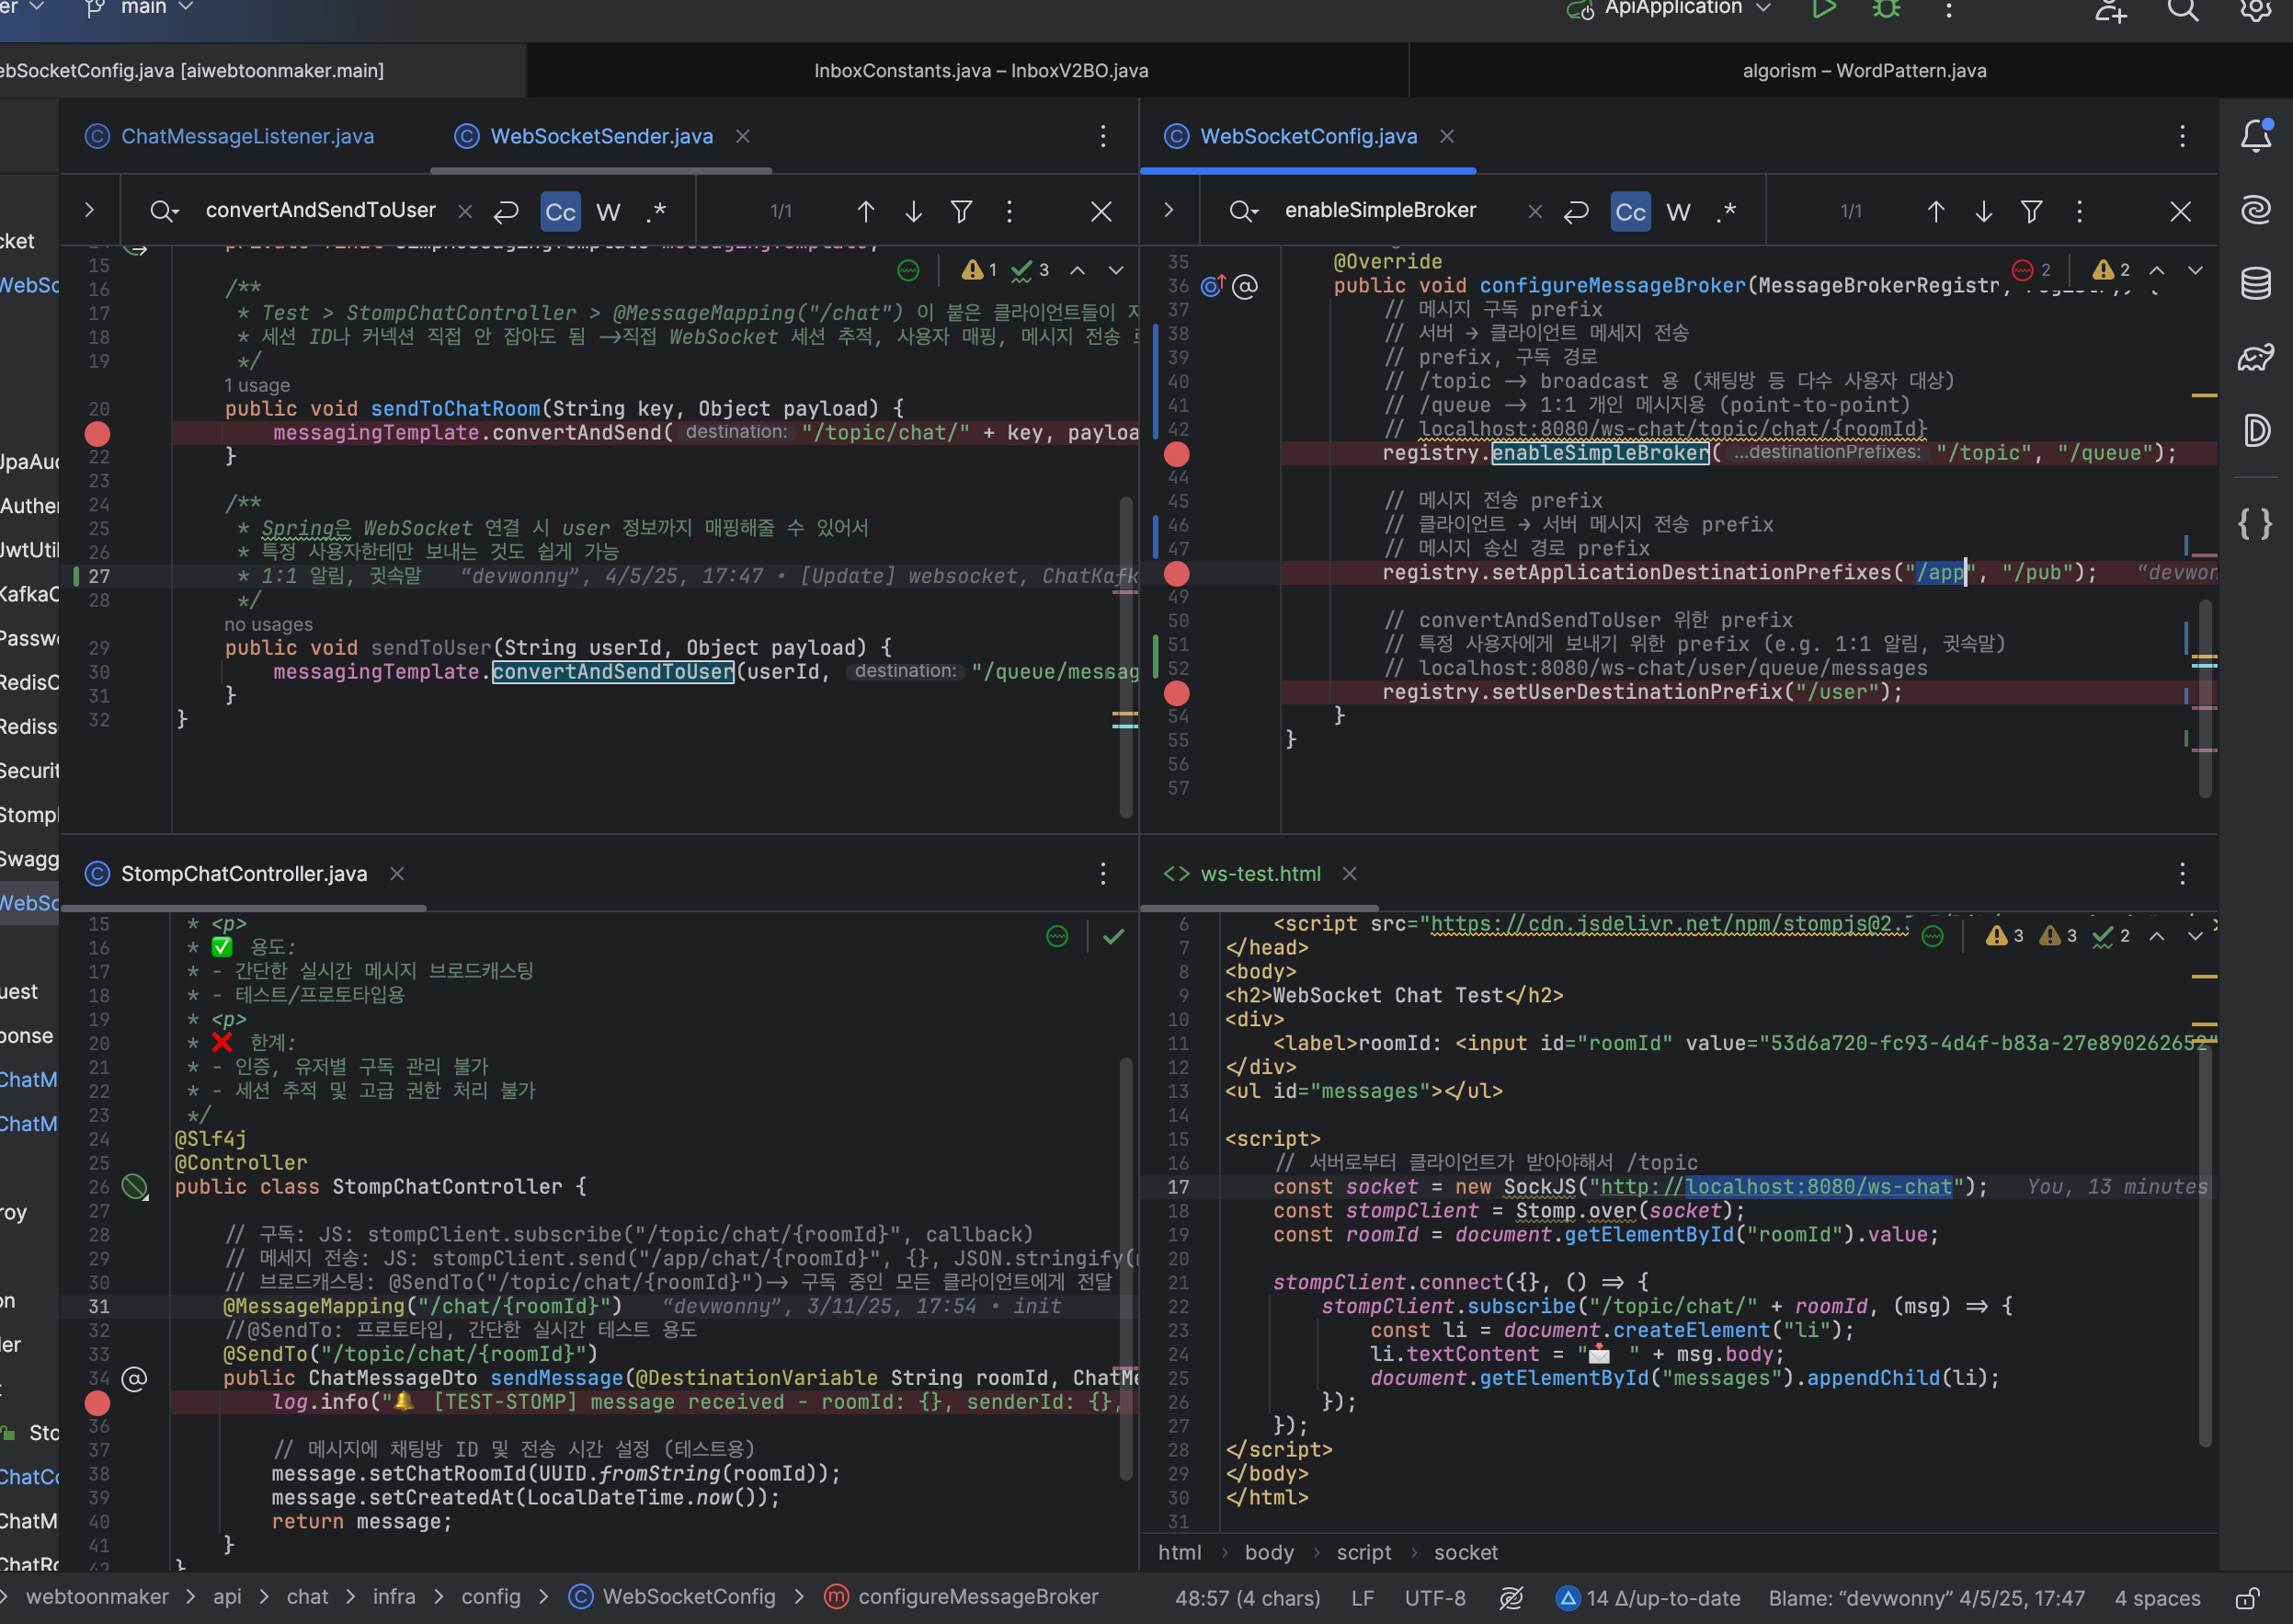Open the Notifications bell panel
The image size is (2293, 1624).
2255,136
